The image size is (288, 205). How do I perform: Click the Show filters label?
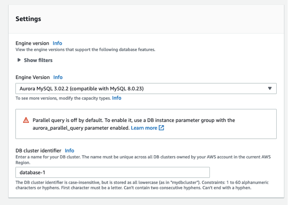[x=38, y=60]
